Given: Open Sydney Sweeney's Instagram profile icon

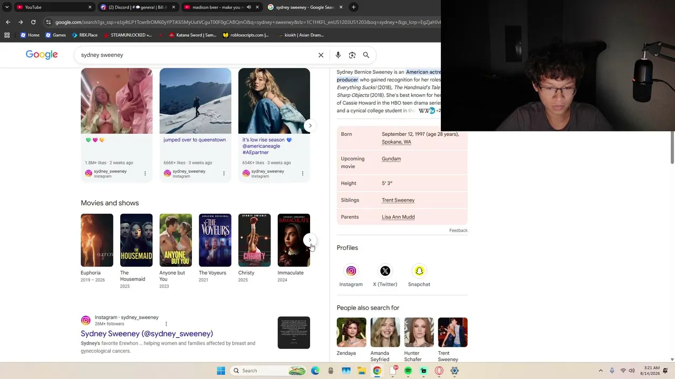Looking at the screenshot, I should (351, 271).
